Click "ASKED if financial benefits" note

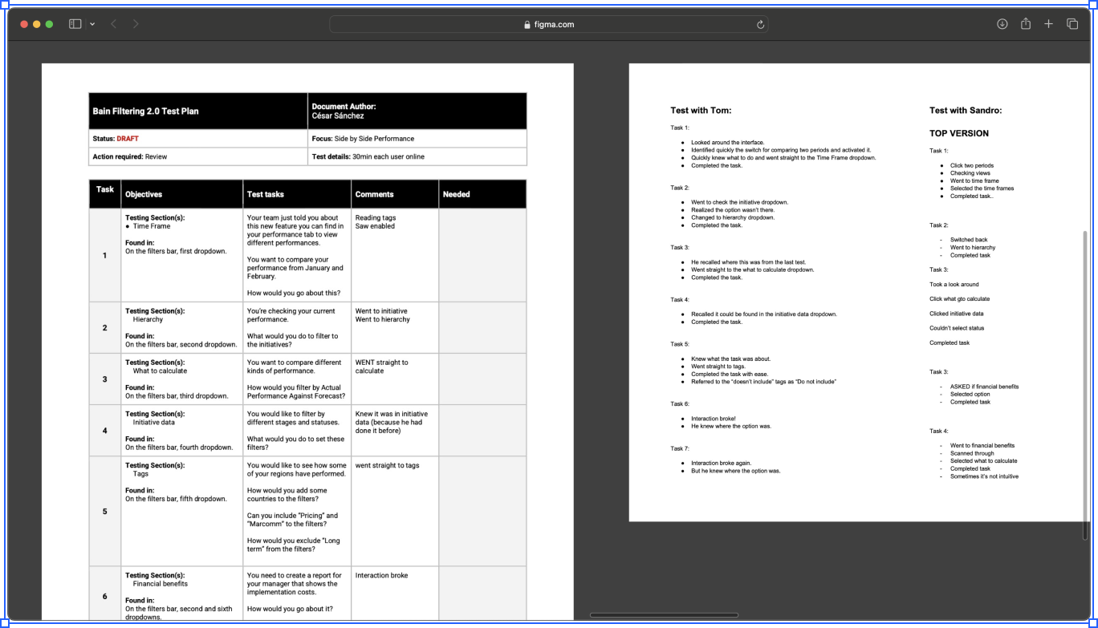pos(985,387)
